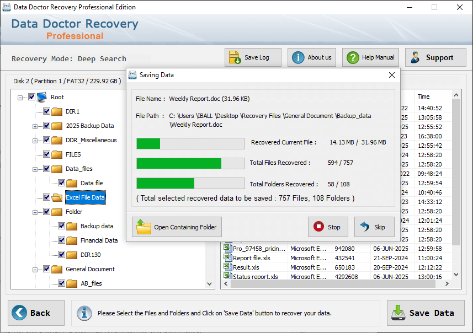Toggle the 2025 Backup Data checkbox

(x=46, y=125)
